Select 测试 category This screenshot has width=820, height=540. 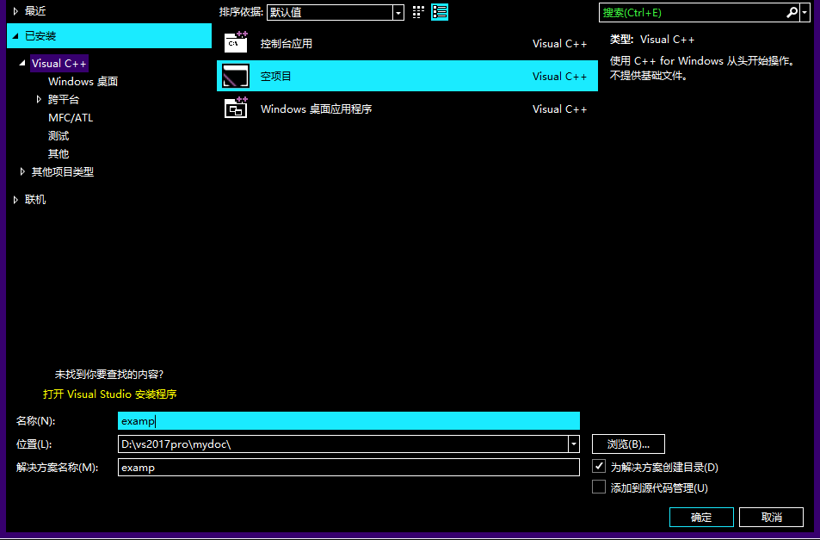(59, 136)
